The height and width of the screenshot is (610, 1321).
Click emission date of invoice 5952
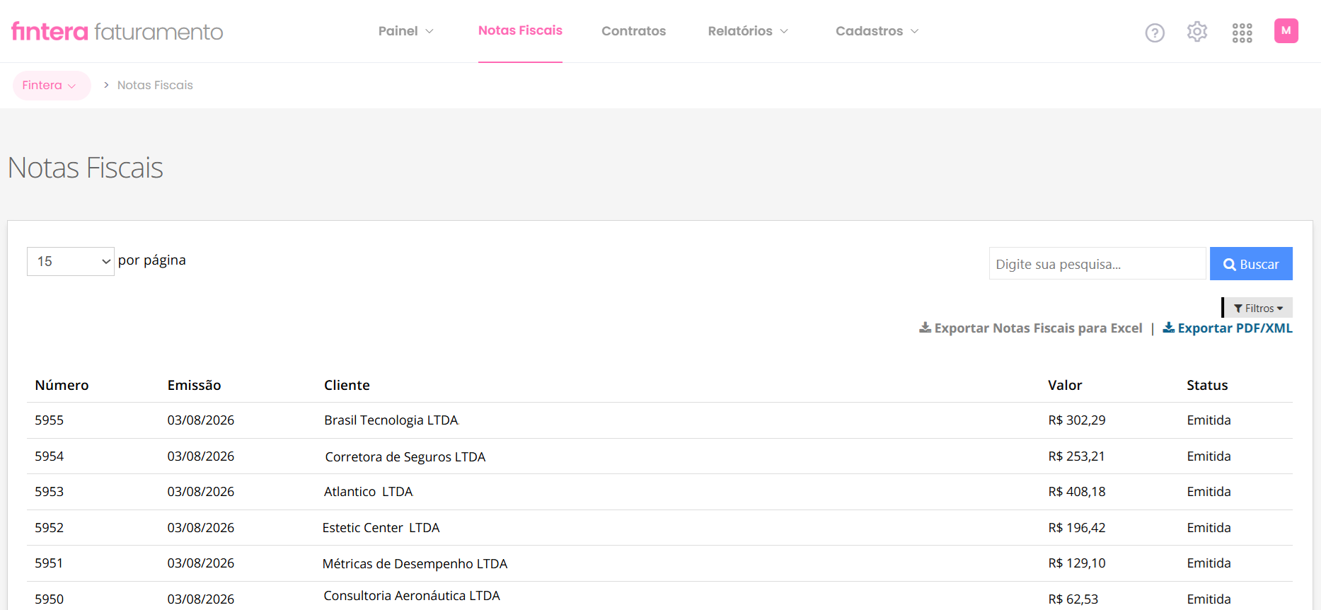tap(200, 528)
